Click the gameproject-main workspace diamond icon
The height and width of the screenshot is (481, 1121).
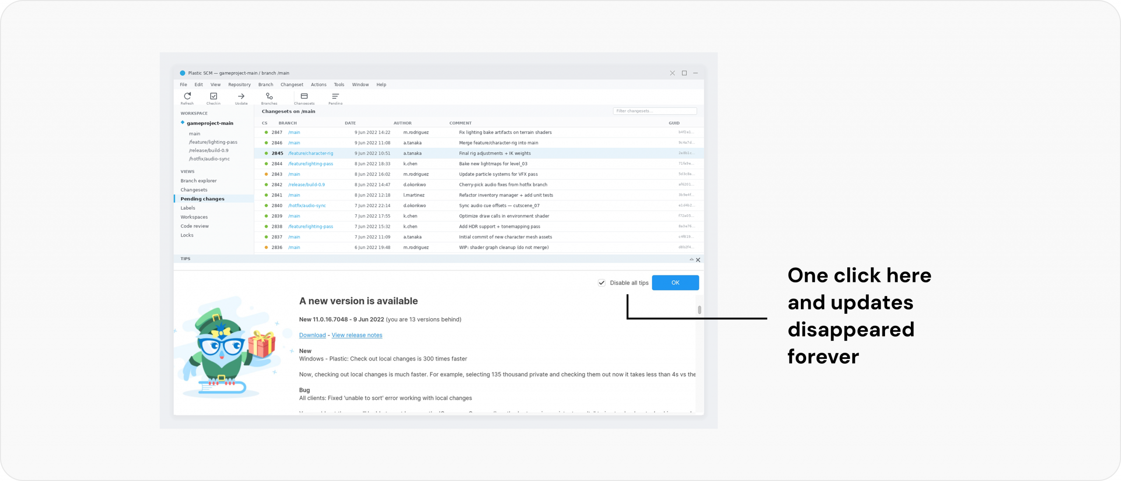[x=183, y=123]
